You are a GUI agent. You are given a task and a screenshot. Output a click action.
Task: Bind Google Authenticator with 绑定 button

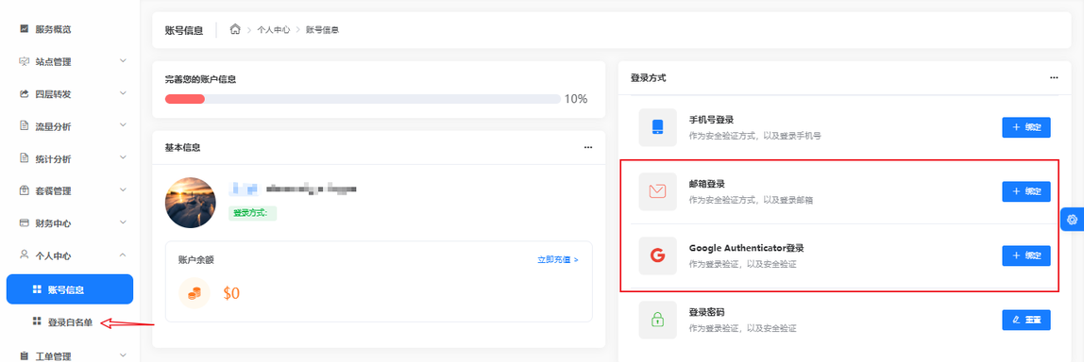pos(1026,255)
